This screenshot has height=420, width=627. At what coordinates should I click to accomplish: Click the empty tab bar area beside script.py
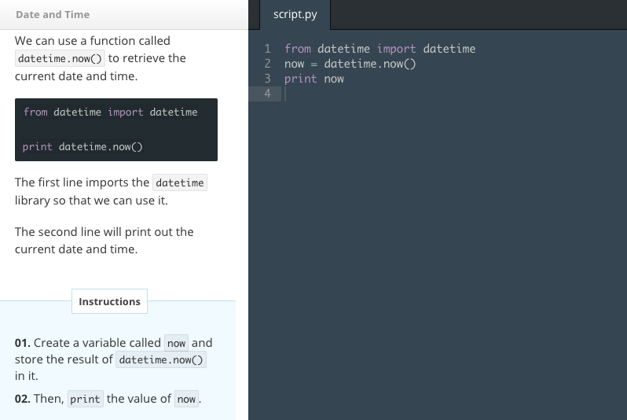(x=471, y=15)
